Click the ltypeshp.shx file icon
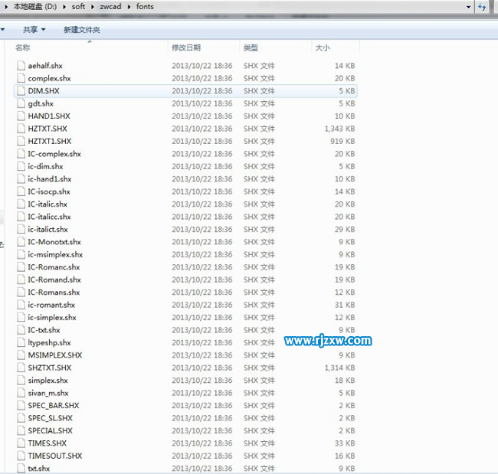Viewport: 498px width, 474px height. [21, 342]
